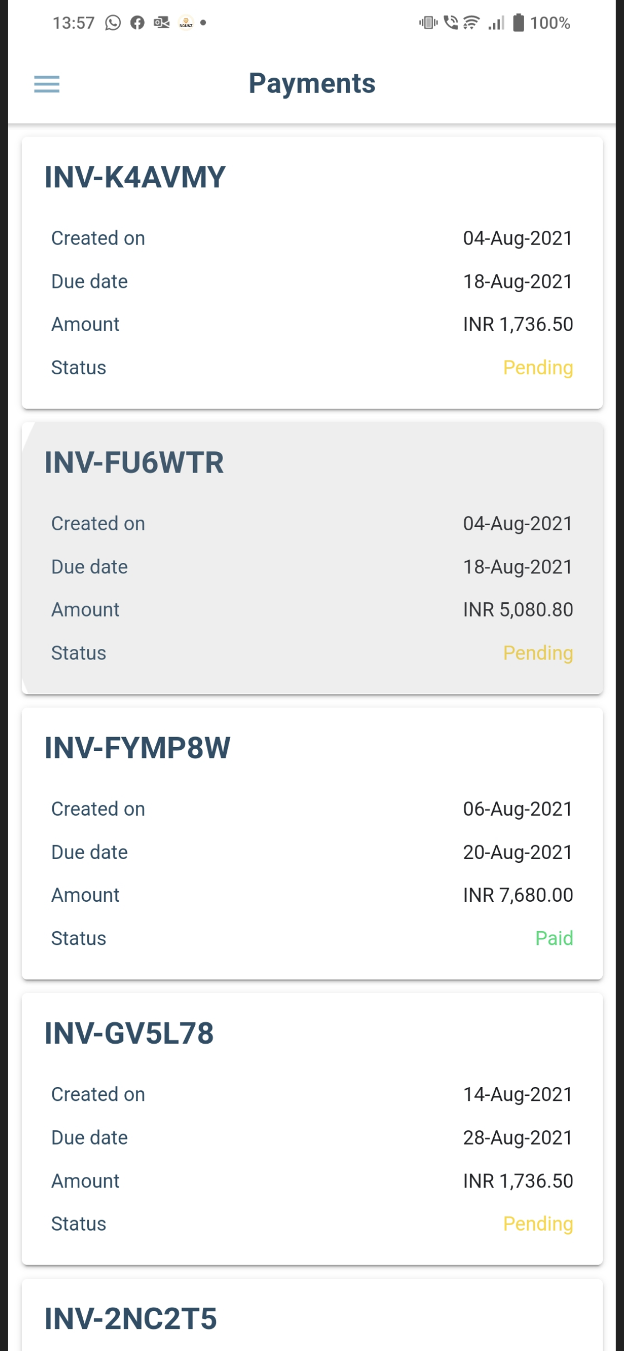Tap the cellular signal strength icon
624x1351 pixels.
coord(496,23)
